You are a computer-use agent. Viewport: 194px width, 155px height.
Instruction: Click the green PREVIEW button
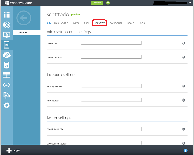[x=97, y=3]
